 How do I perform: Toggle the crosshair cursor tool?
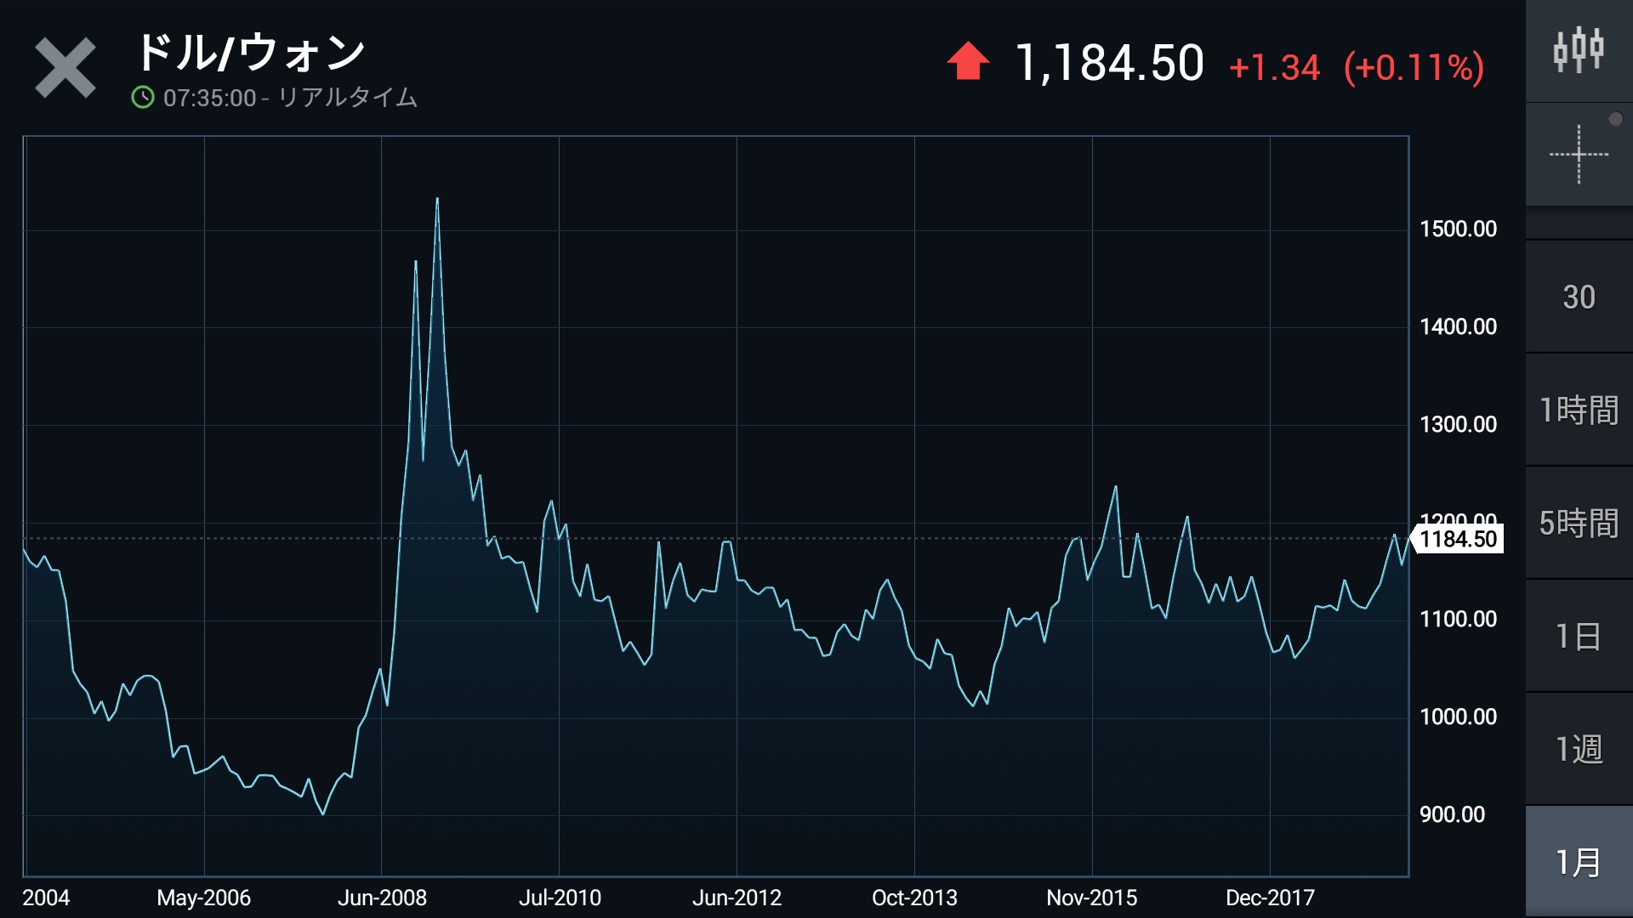(1579, 155)
